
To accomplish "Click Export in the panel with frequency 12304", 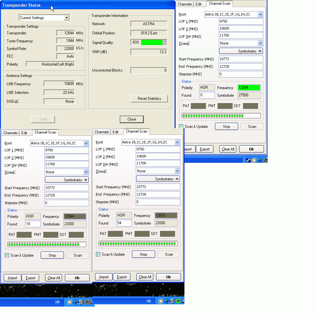I will 204,149.
